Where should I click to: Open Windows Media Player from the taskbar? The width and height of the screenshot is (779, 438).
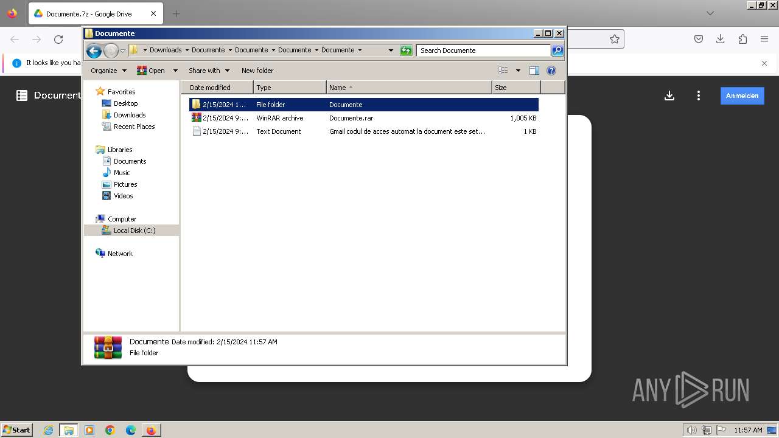pyautogui.click(x=89, y=430)
